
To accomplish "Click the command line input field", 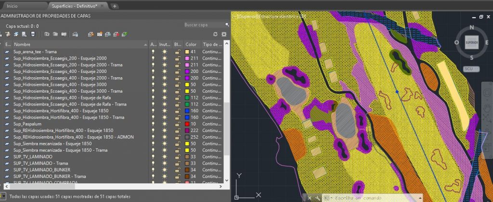I will pyautogui.click(x=371, y=198).
